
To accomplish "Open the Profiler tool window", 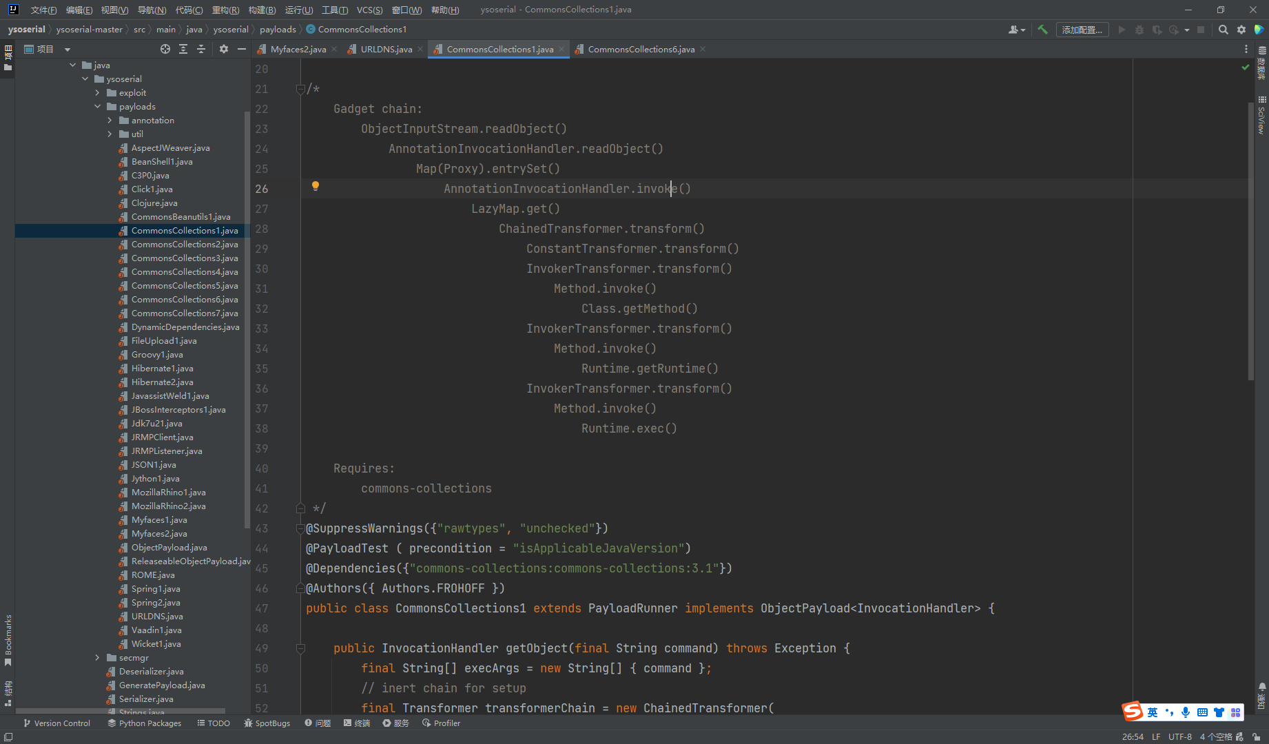I will 441,723.
